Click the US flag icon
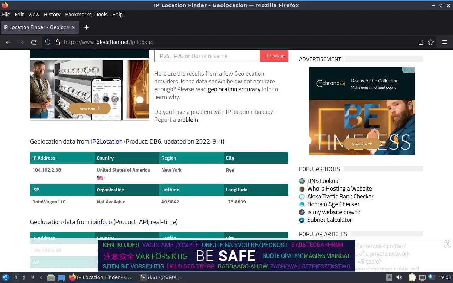This screenshot has height=283, width=453. [x=100, y=178]
